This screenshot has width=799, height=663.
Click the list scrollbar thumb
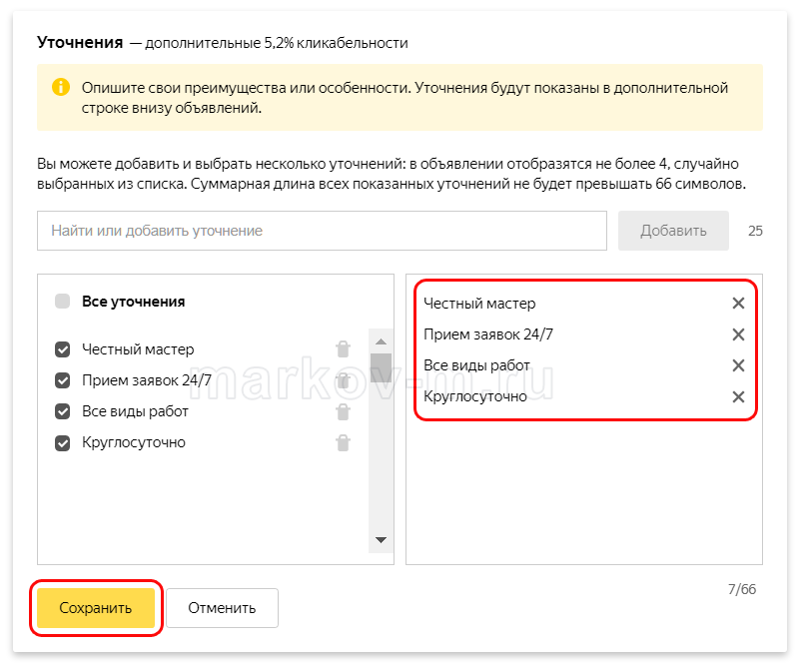[x=380, y=366]
